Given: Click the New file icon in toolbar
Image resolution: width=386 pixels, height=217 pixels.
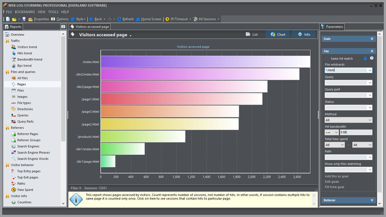Looking at the screenshot, I should click(8, 19).
